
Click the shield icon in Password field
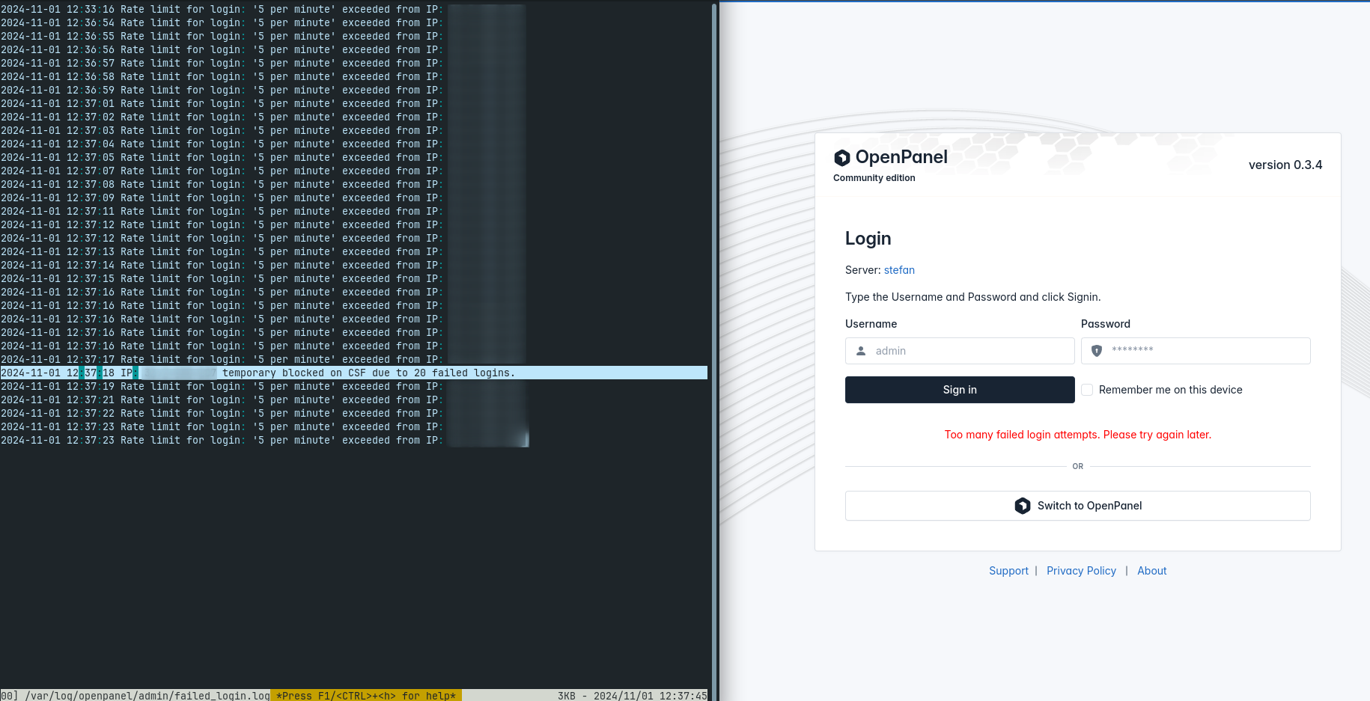pos(1097,351)
